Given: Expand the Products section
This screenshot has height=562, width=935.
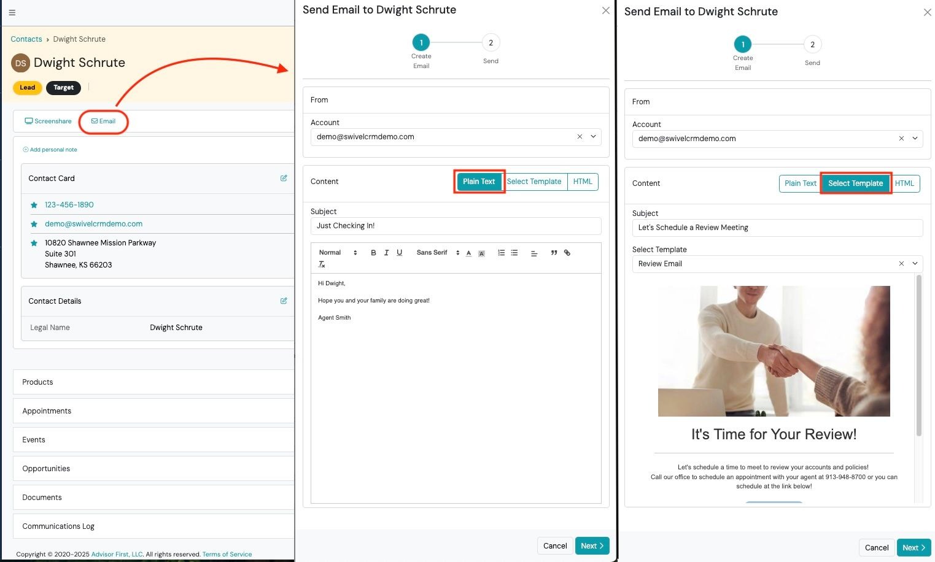Looking at the screenshot, I should click(153, 382).
